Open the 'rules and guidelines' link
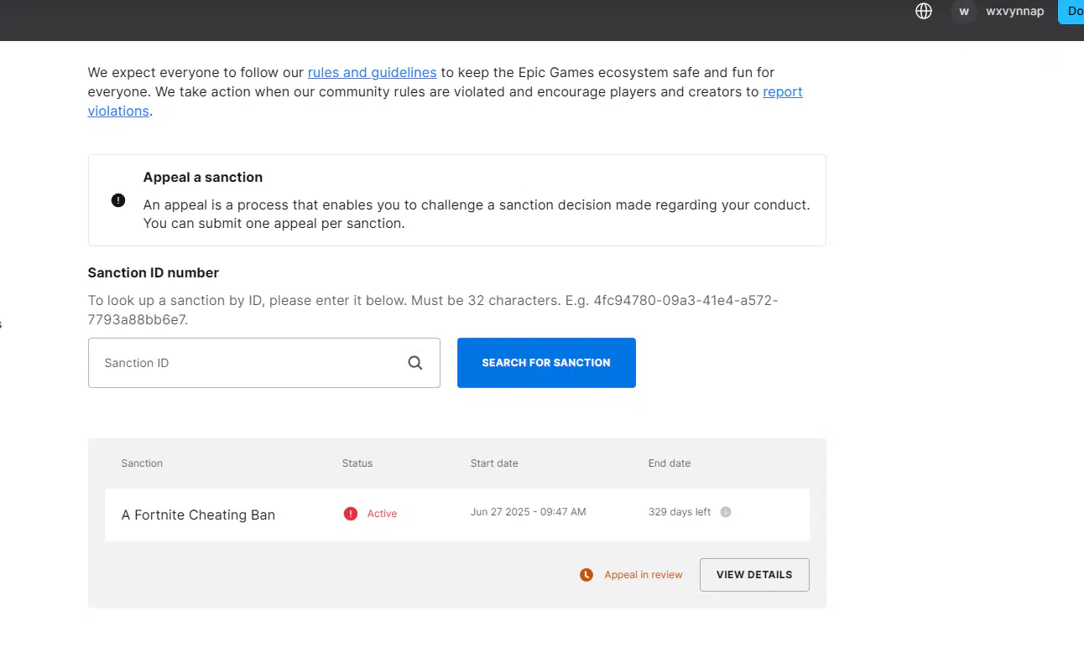Image resolution: width=1084 pixels, height=657 pixels. (x=373, y=73)
